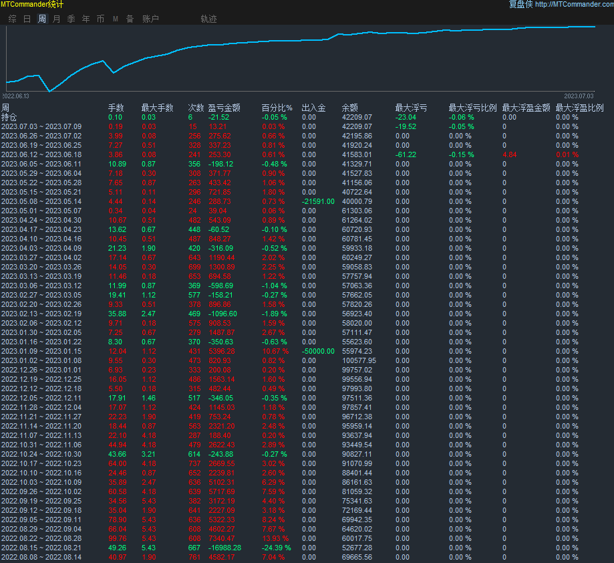
Task: Open the 备 tab
Action: [x=130, y=19]
